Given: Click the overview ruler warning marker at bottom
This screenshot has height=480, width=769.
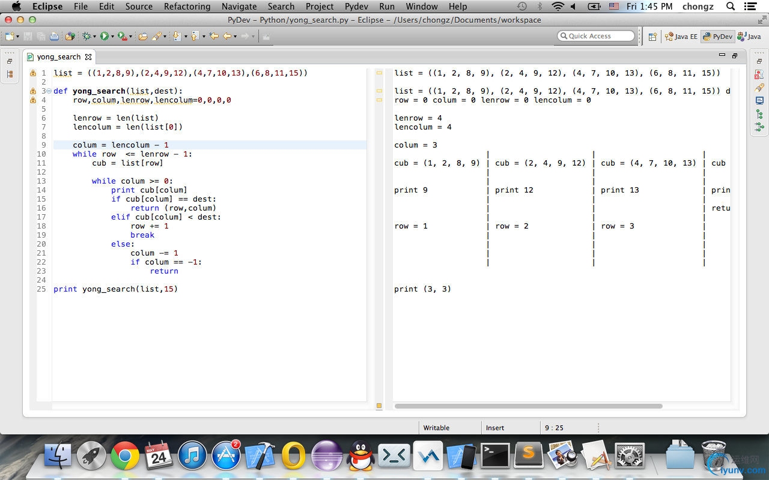Looking at the screenshot, I should pos(379,406).
